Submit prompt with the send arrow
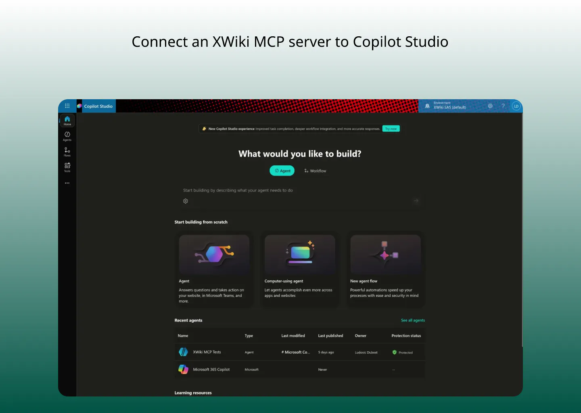Image resolution: width=581 pixels, height=413 pixels. (x=416, y=200)
